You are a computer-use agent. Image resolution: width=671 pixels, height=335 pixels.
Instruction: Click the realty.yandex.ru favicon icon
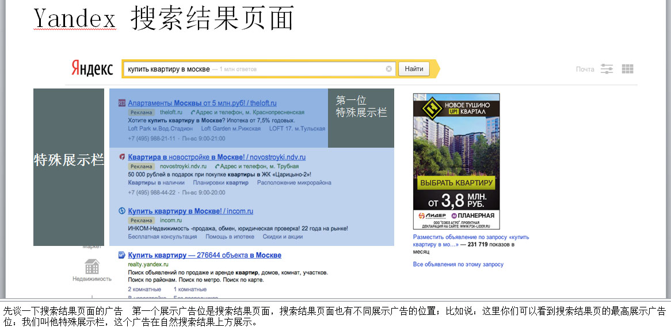click(x=121, y=256)
